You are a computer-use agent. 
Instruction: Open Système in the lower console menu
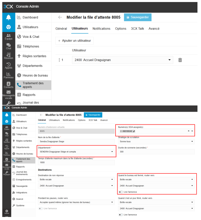(23, 205)
